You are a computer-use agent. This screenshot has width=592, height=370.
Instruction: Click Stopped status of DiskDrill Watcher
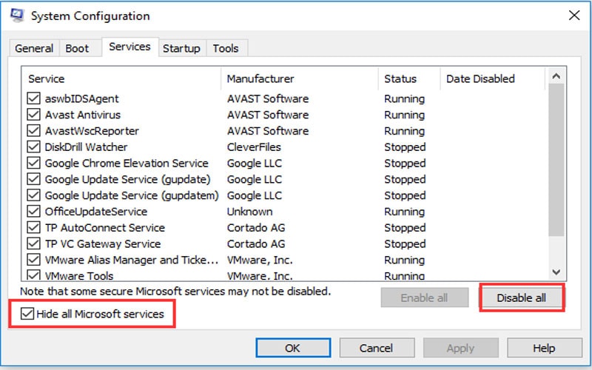coord(405,147)
